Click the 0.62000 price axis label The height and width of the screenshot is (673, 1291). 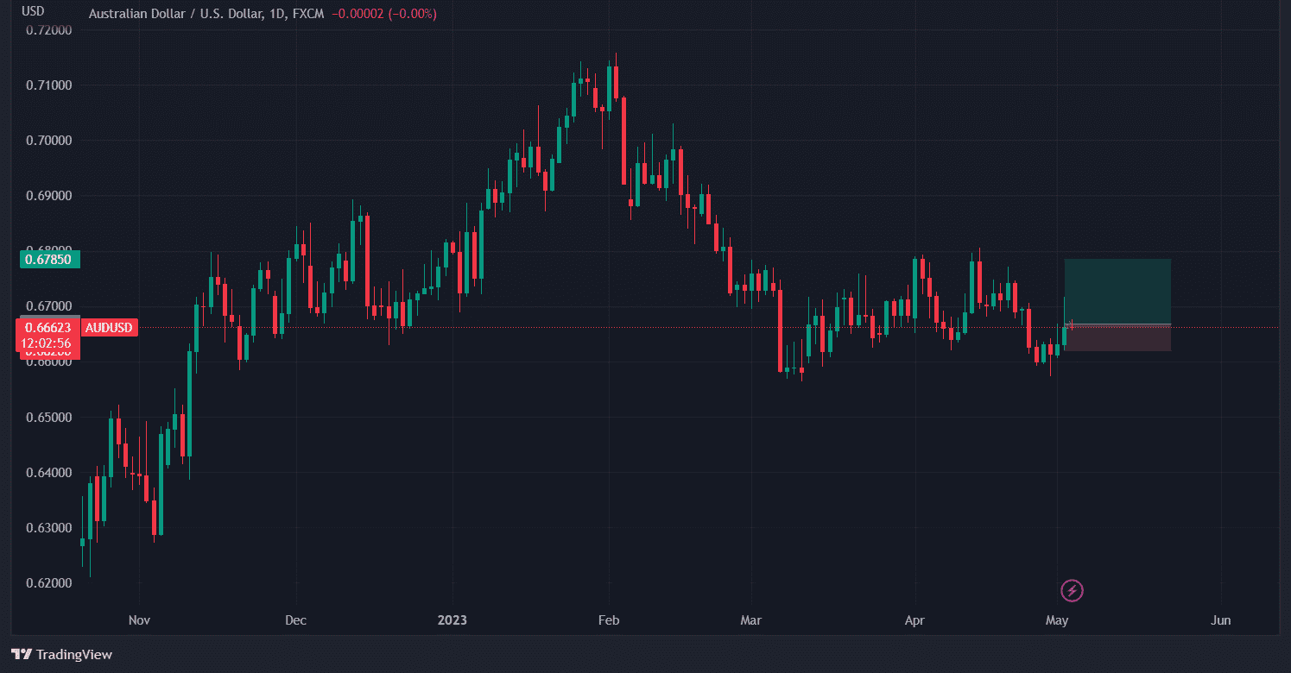click(49, 583)
